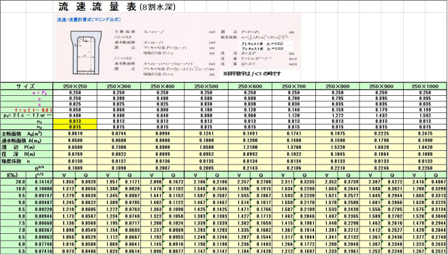The width and height of the screenshot is (448, 255).
Task: Select cell 0.0769 in the 径深 row
Action: (x=75, y=154)
